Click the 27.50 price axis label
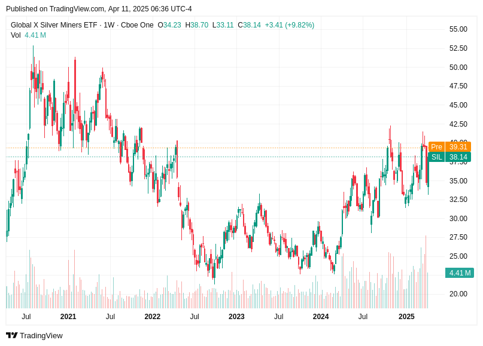Viewport: 483px width, 346px height. tap(458, 237)
